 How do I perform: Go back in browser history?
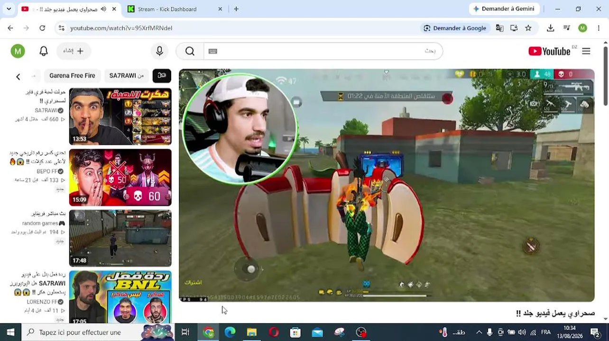(x=10, y=28)
